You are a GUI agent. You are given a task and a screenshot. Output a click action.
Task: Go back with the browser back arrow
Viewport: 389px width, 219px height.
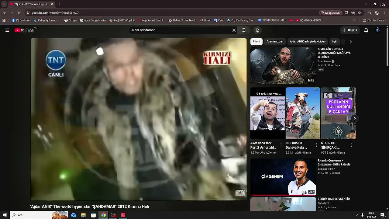5,13
